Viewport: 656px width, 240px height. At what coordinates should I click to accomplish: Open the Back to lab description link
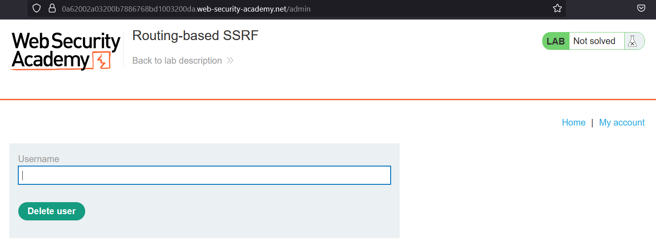pos(177,61)
